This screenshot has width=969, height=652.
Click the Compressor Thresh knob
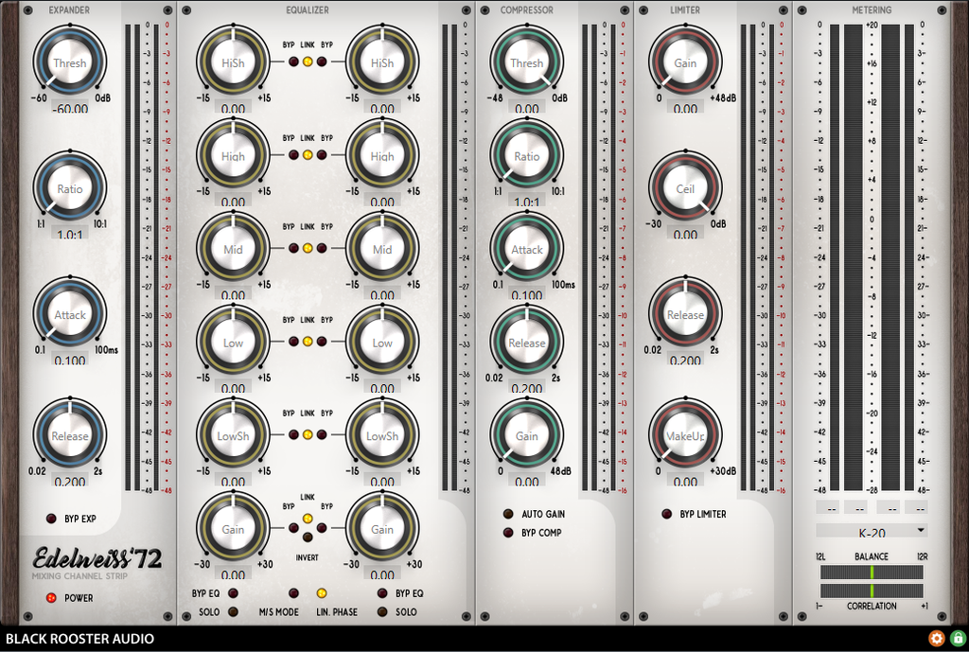pyautogui.click(x=526, y=62)
